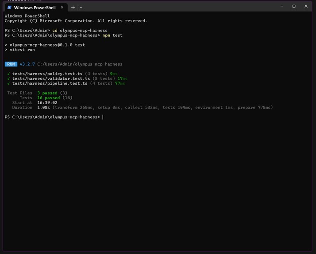316x254 pixels.
Task: Click the 'Duration' label
Action: point(22,107)
